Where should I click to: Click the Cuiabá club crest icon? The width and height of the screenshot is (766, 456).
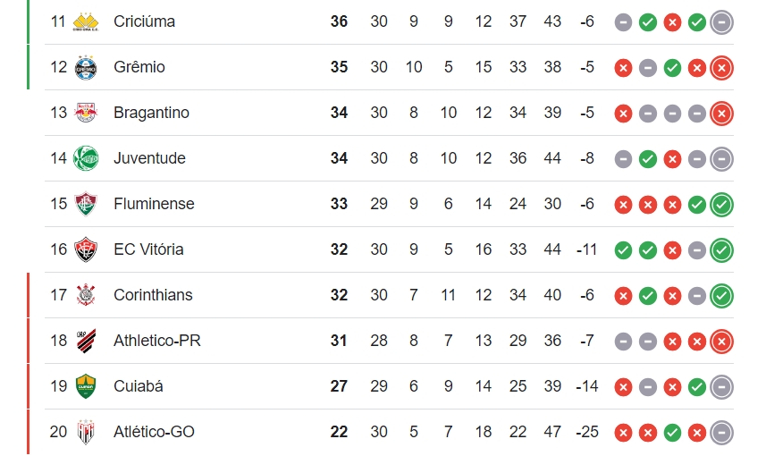pyautogui.click(x=86, y=386)
